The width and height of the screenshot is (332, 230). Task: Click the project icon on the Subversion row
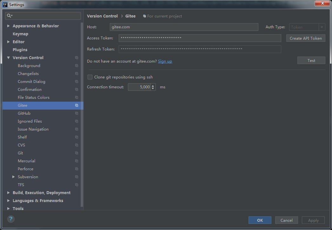(76, 177)
